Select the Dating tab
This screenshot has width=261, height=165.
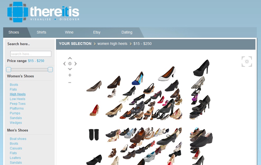[x=127, y=32]
